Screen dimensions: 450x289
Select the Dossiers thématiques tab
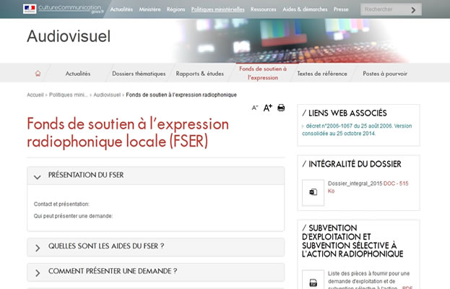pos(139,74)
